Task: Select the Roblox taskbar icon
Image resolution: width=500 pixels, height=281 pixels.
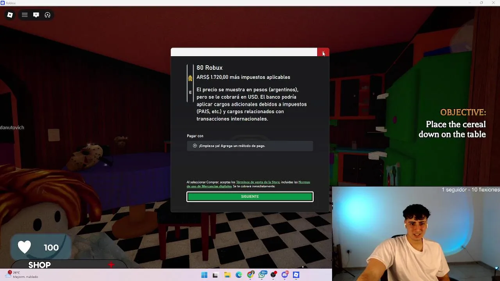Action: 296,275
